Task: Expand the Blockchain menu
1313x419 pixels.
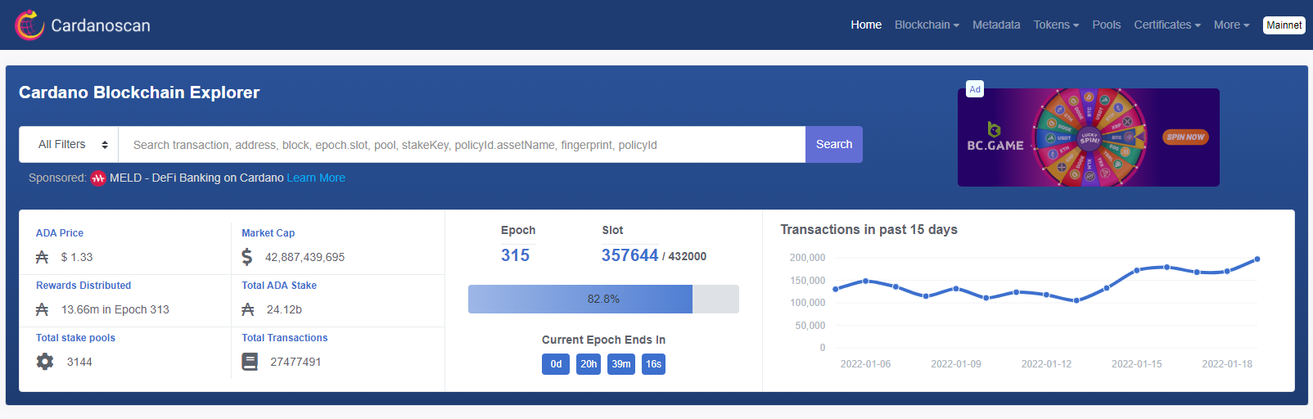Action: click(x=927, y=25)
